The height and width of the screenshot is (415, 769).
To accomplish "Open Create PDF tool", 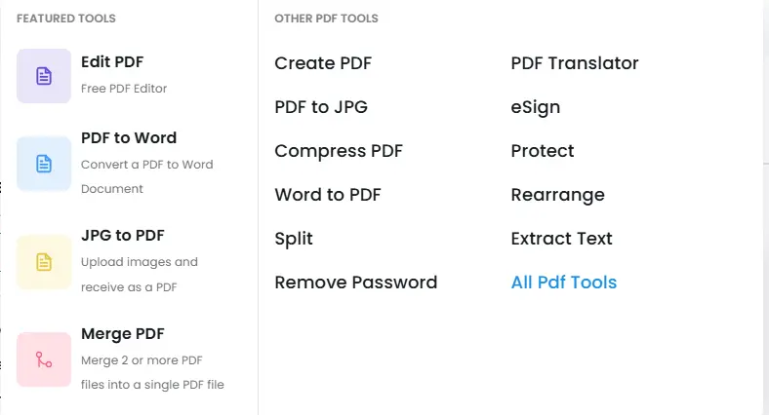I will 323,63.
